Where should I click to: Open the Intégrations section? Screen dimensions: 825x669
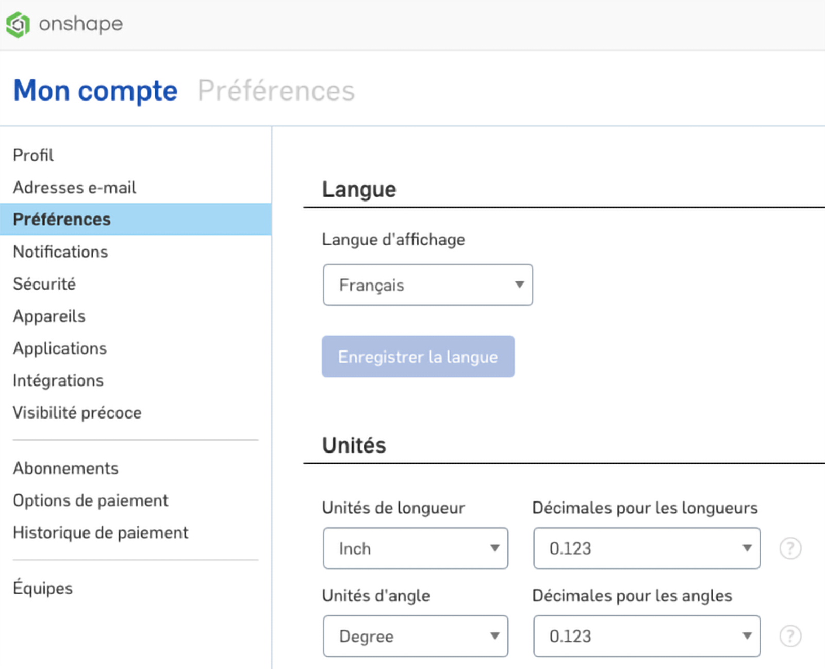pos(58,380)
